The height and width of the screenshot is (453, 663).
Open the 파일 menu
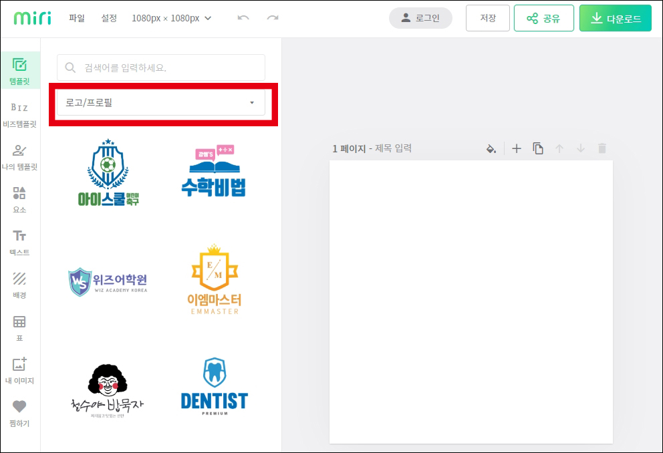pyautogui.click(x=77, y=18)
